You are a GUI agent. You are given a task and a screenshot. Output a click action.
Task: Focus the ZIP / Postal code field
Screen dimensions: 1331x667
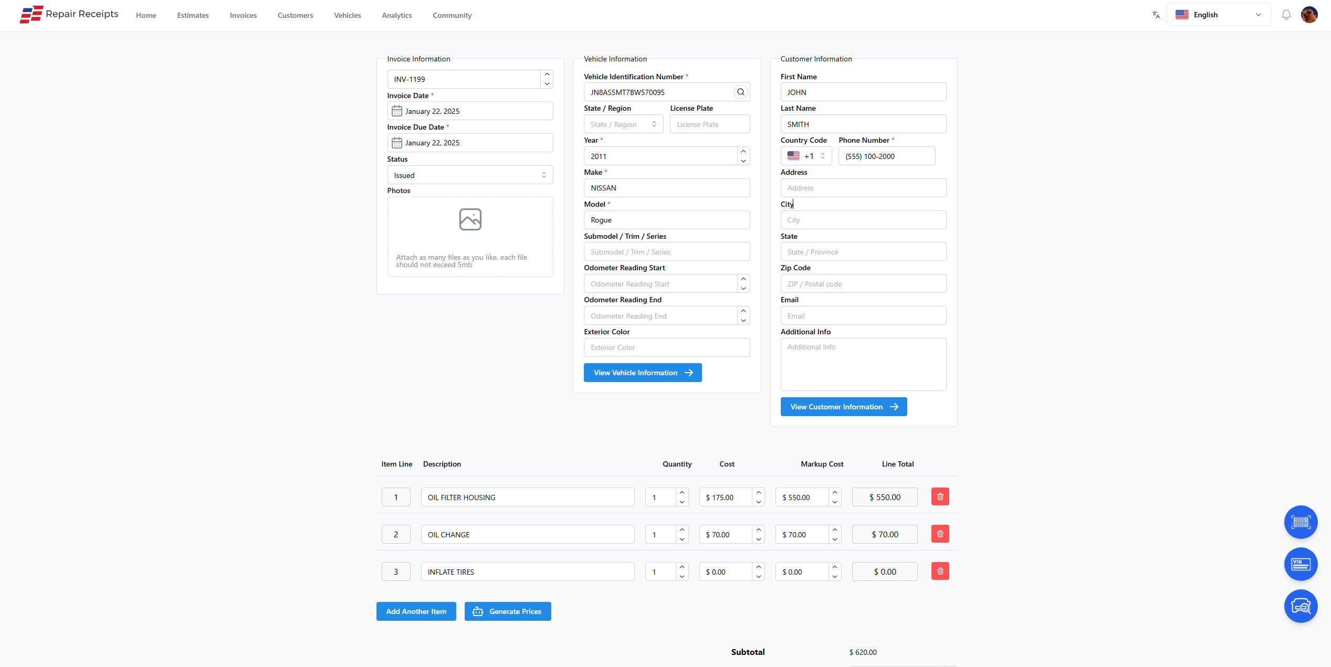tap(863, 284)
